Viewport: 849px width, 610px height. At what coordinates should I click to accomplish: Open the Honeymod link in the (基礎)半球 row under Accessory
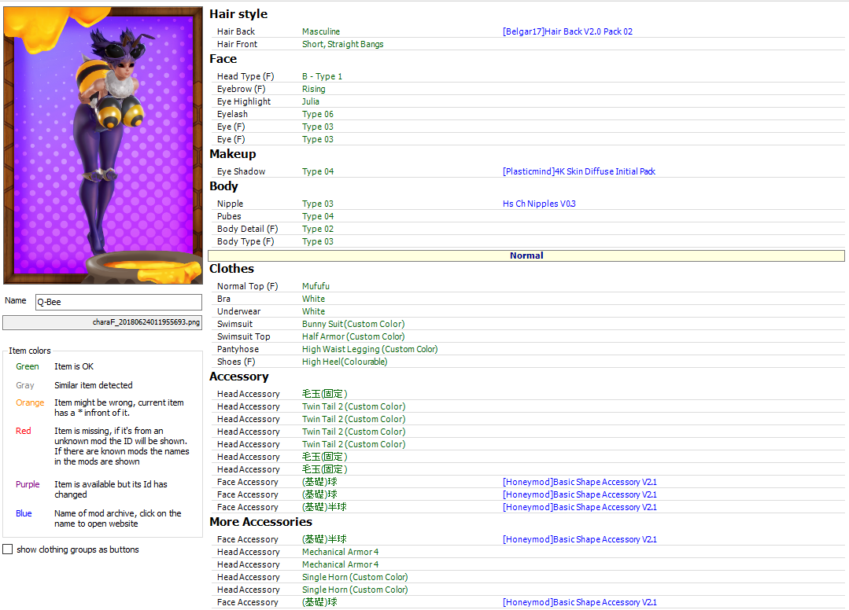[x=579, y=507]
